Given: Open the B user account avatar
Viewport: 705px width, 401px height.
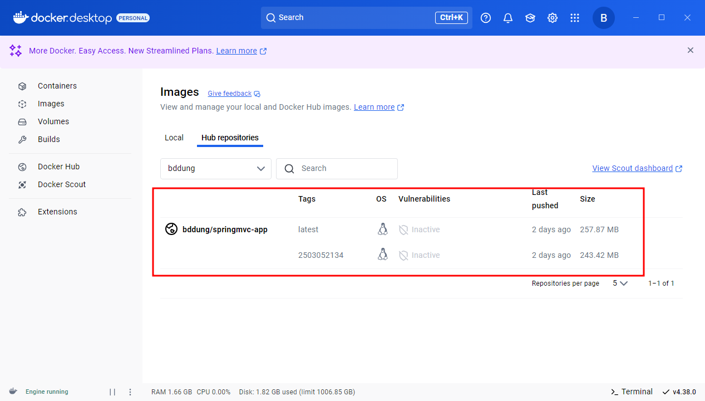Looking at the screenshot, I should click(x=604, y=18).
